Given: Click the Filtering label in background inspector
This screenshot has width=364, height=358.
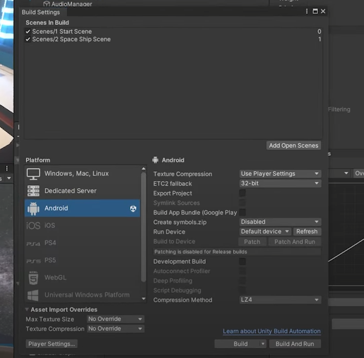Looking at the screenshot, I should [339, 109].
